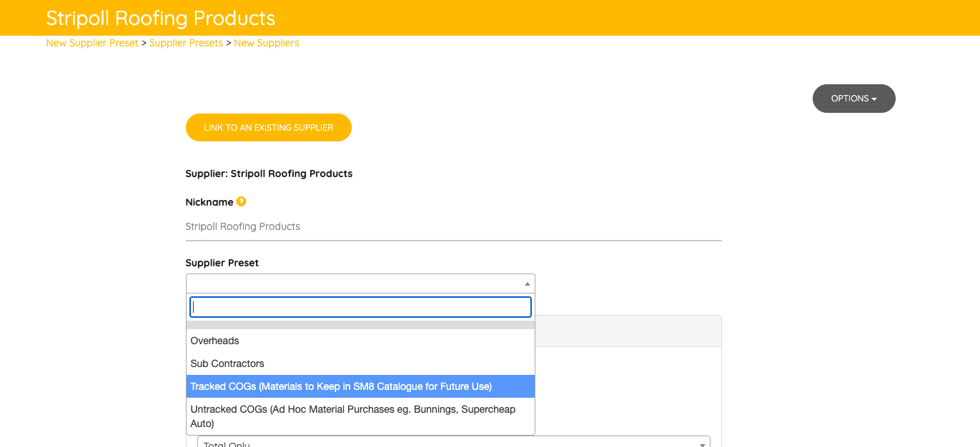Click the Supplier Preset field label
The height and width of the screenshot is (447, 980).
[222, 263]
